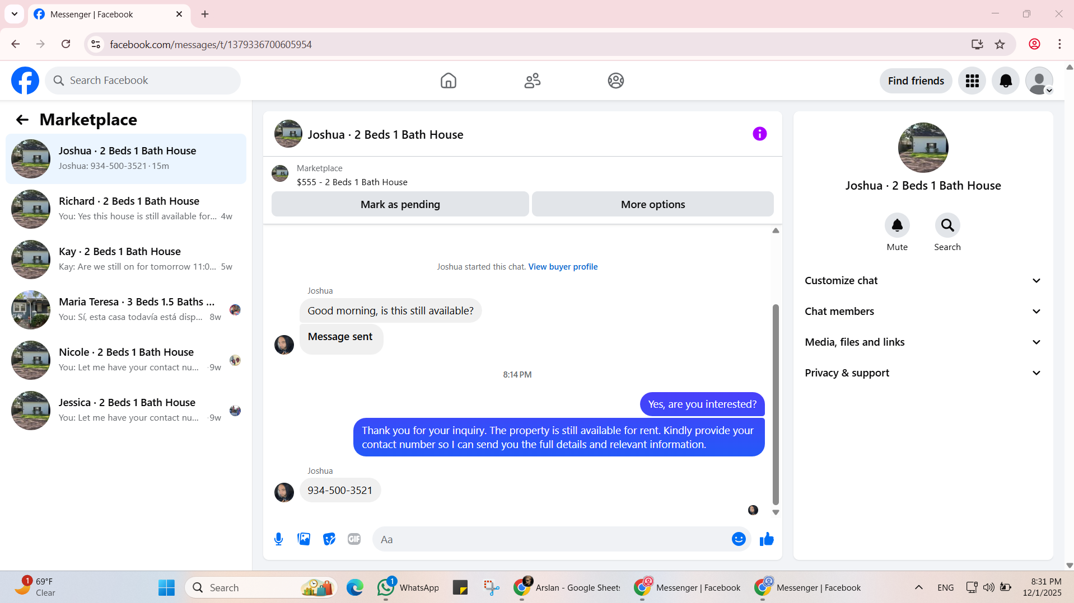
Task: Open Jessica's 2 Beds 1 Bath conversation
Action: [x=126, y=411]
